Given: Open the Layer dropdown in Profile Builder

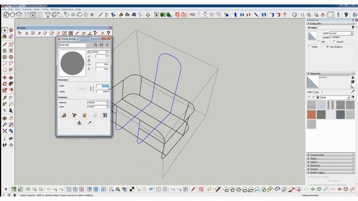Looking at the screenshot, I should point(98,107).
